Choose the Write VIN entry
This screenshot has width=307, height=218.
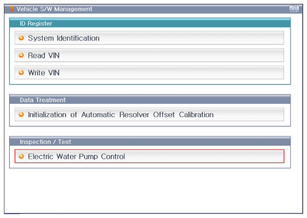pos(149,73)
